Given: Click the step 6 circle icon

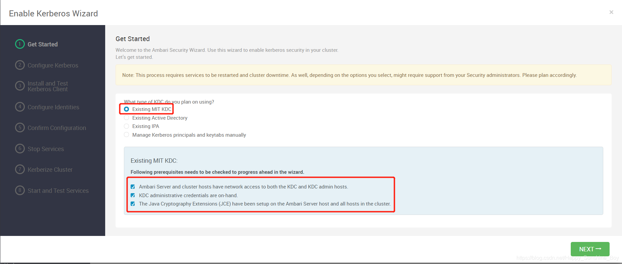Looking at the screenshot, I should [x=20, y=148].
